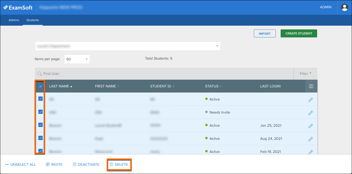The width and height of the screenshot is (352, 174).
Task: Open the column chooser icon
Action: (311, 86)
